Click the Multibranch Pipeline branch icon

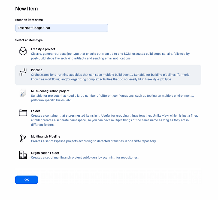[23, 139]
